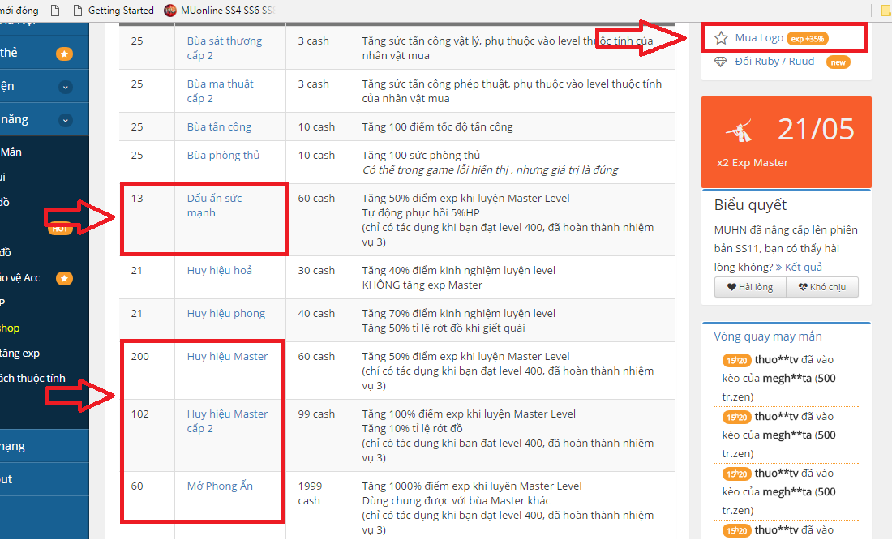Open the Getting Started bookmark
892x540 pixels.
tap(114, 11)
